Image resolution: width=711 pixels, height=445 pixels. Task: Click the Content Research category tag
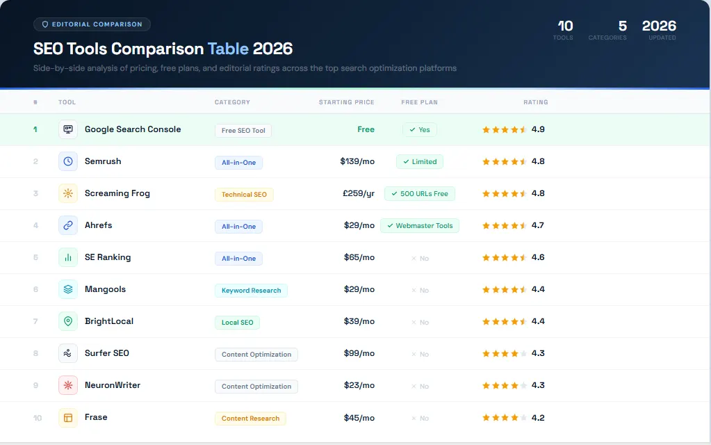click(x=250, y=419)
